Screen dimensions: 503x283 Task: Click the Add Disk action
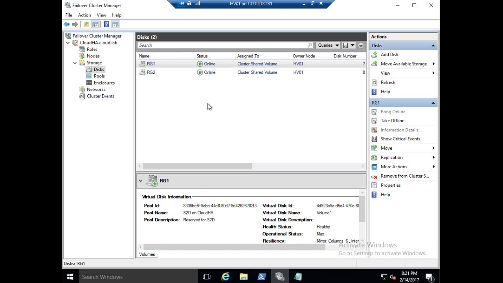coord(389,55)
